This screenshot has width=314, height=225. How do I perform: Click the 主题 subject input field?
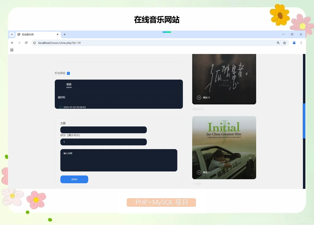[x=103, y=130]
